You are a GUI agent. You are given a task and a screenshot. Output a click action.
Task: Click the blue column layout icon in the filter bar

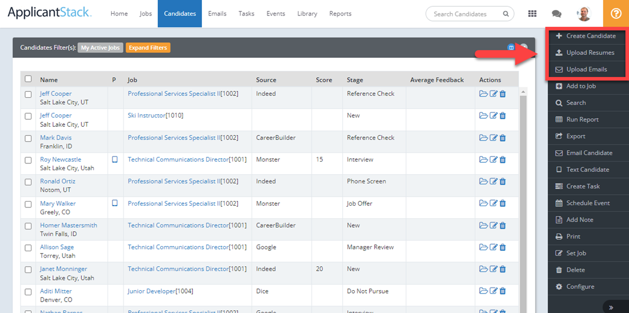(511, 47)
